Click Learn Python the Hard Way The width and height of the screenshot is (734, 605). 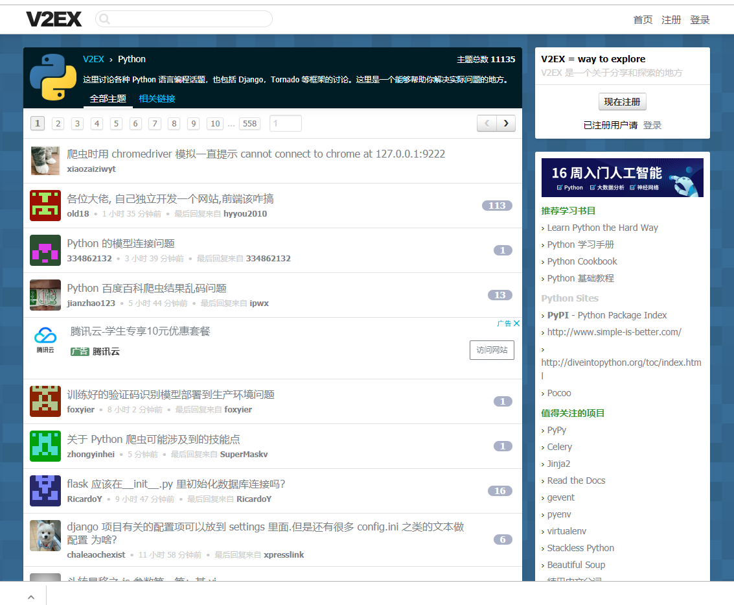pyautogui.click(x=602, y=228)
